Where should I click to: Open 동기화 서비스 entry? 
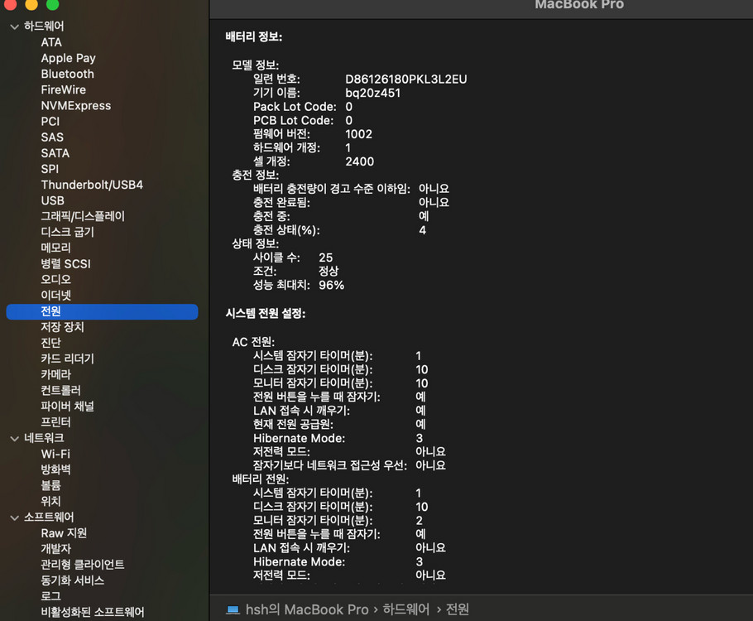[73, 580]
